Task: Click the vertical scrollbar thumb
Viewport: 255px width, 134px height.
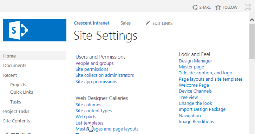Action: (x=252, y=42)
